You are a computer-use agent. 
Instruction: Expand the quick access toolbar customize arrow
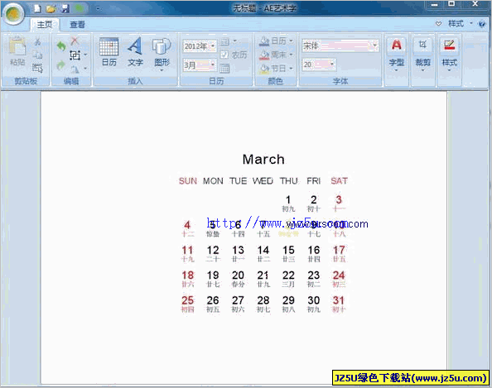click(x=98, y=9)
